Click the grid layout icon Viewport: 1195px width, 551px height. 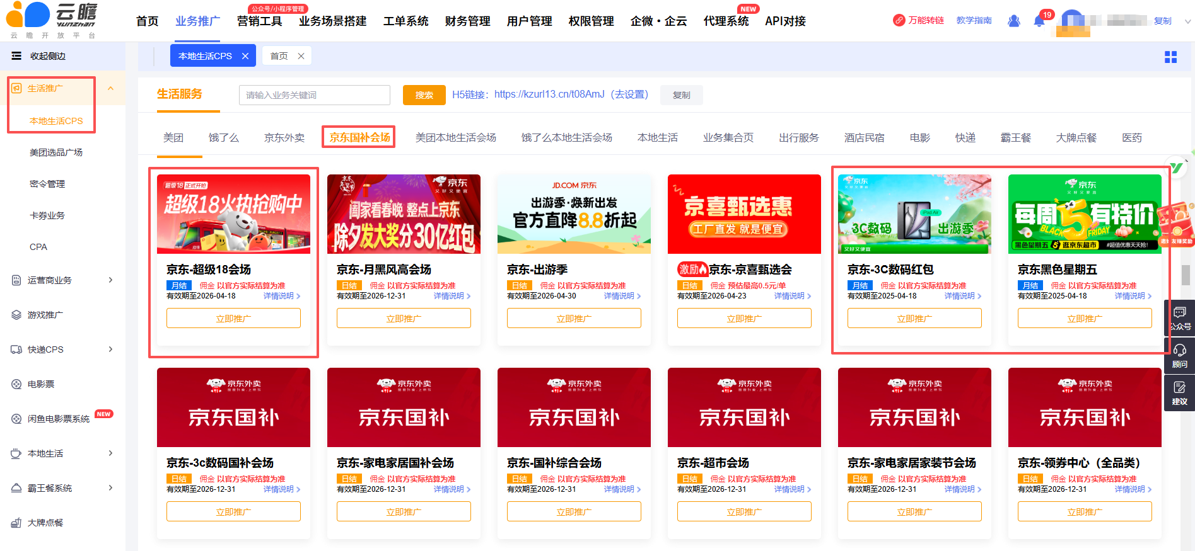pos(1170,57)
